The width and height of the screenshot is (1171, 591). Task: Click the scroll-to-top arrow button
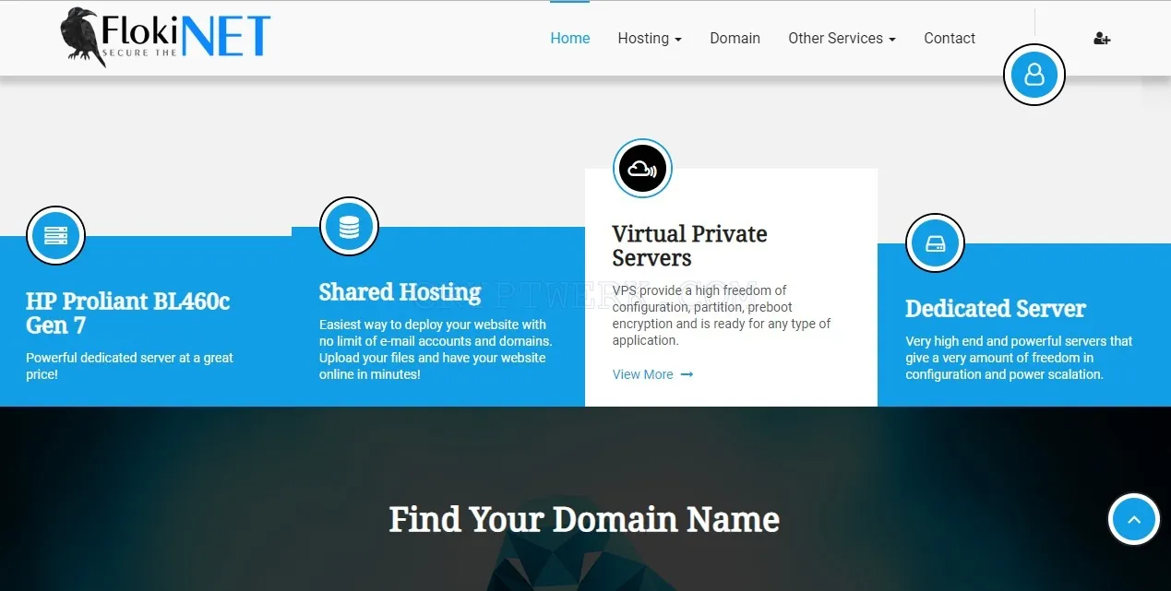click(x=1133, y=519)
